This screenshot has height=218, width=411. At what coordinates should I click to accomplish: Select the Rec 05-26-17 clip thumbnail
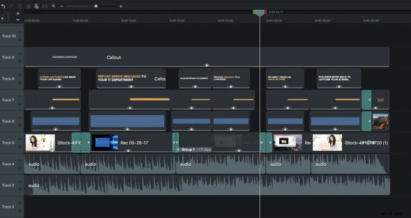pyautogui.click(x=105, y=143)
